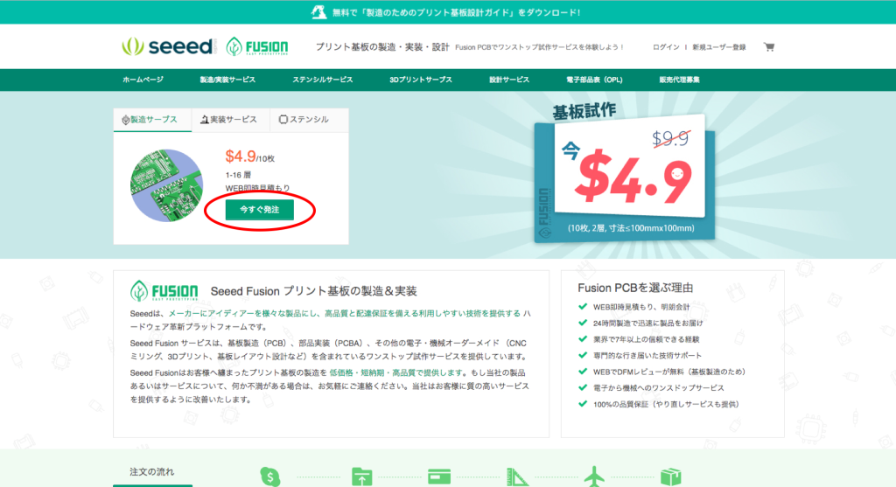Viewport: 896px width, 487px height.
Task: Click the circular PCB board thumbnail
Action: pos(167,184)
